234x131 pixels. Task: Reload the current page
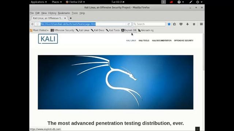(x=128, y=24)
